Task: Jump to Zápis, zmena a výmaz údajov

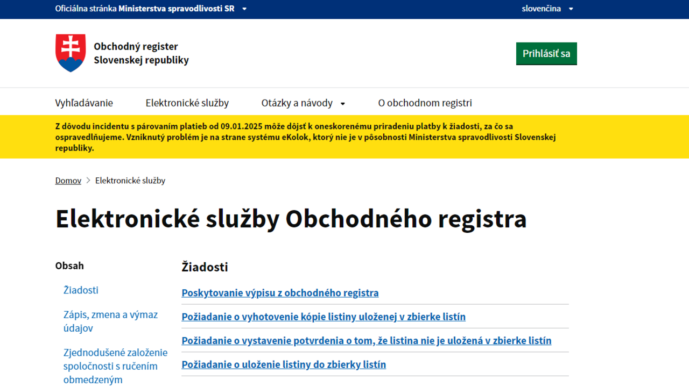Action: tap(110, 321)
